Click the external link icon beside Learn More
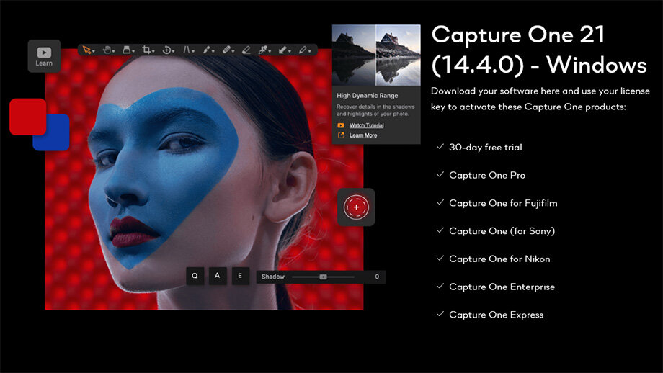Screen dimensions: 663x373 coord(341,135)
